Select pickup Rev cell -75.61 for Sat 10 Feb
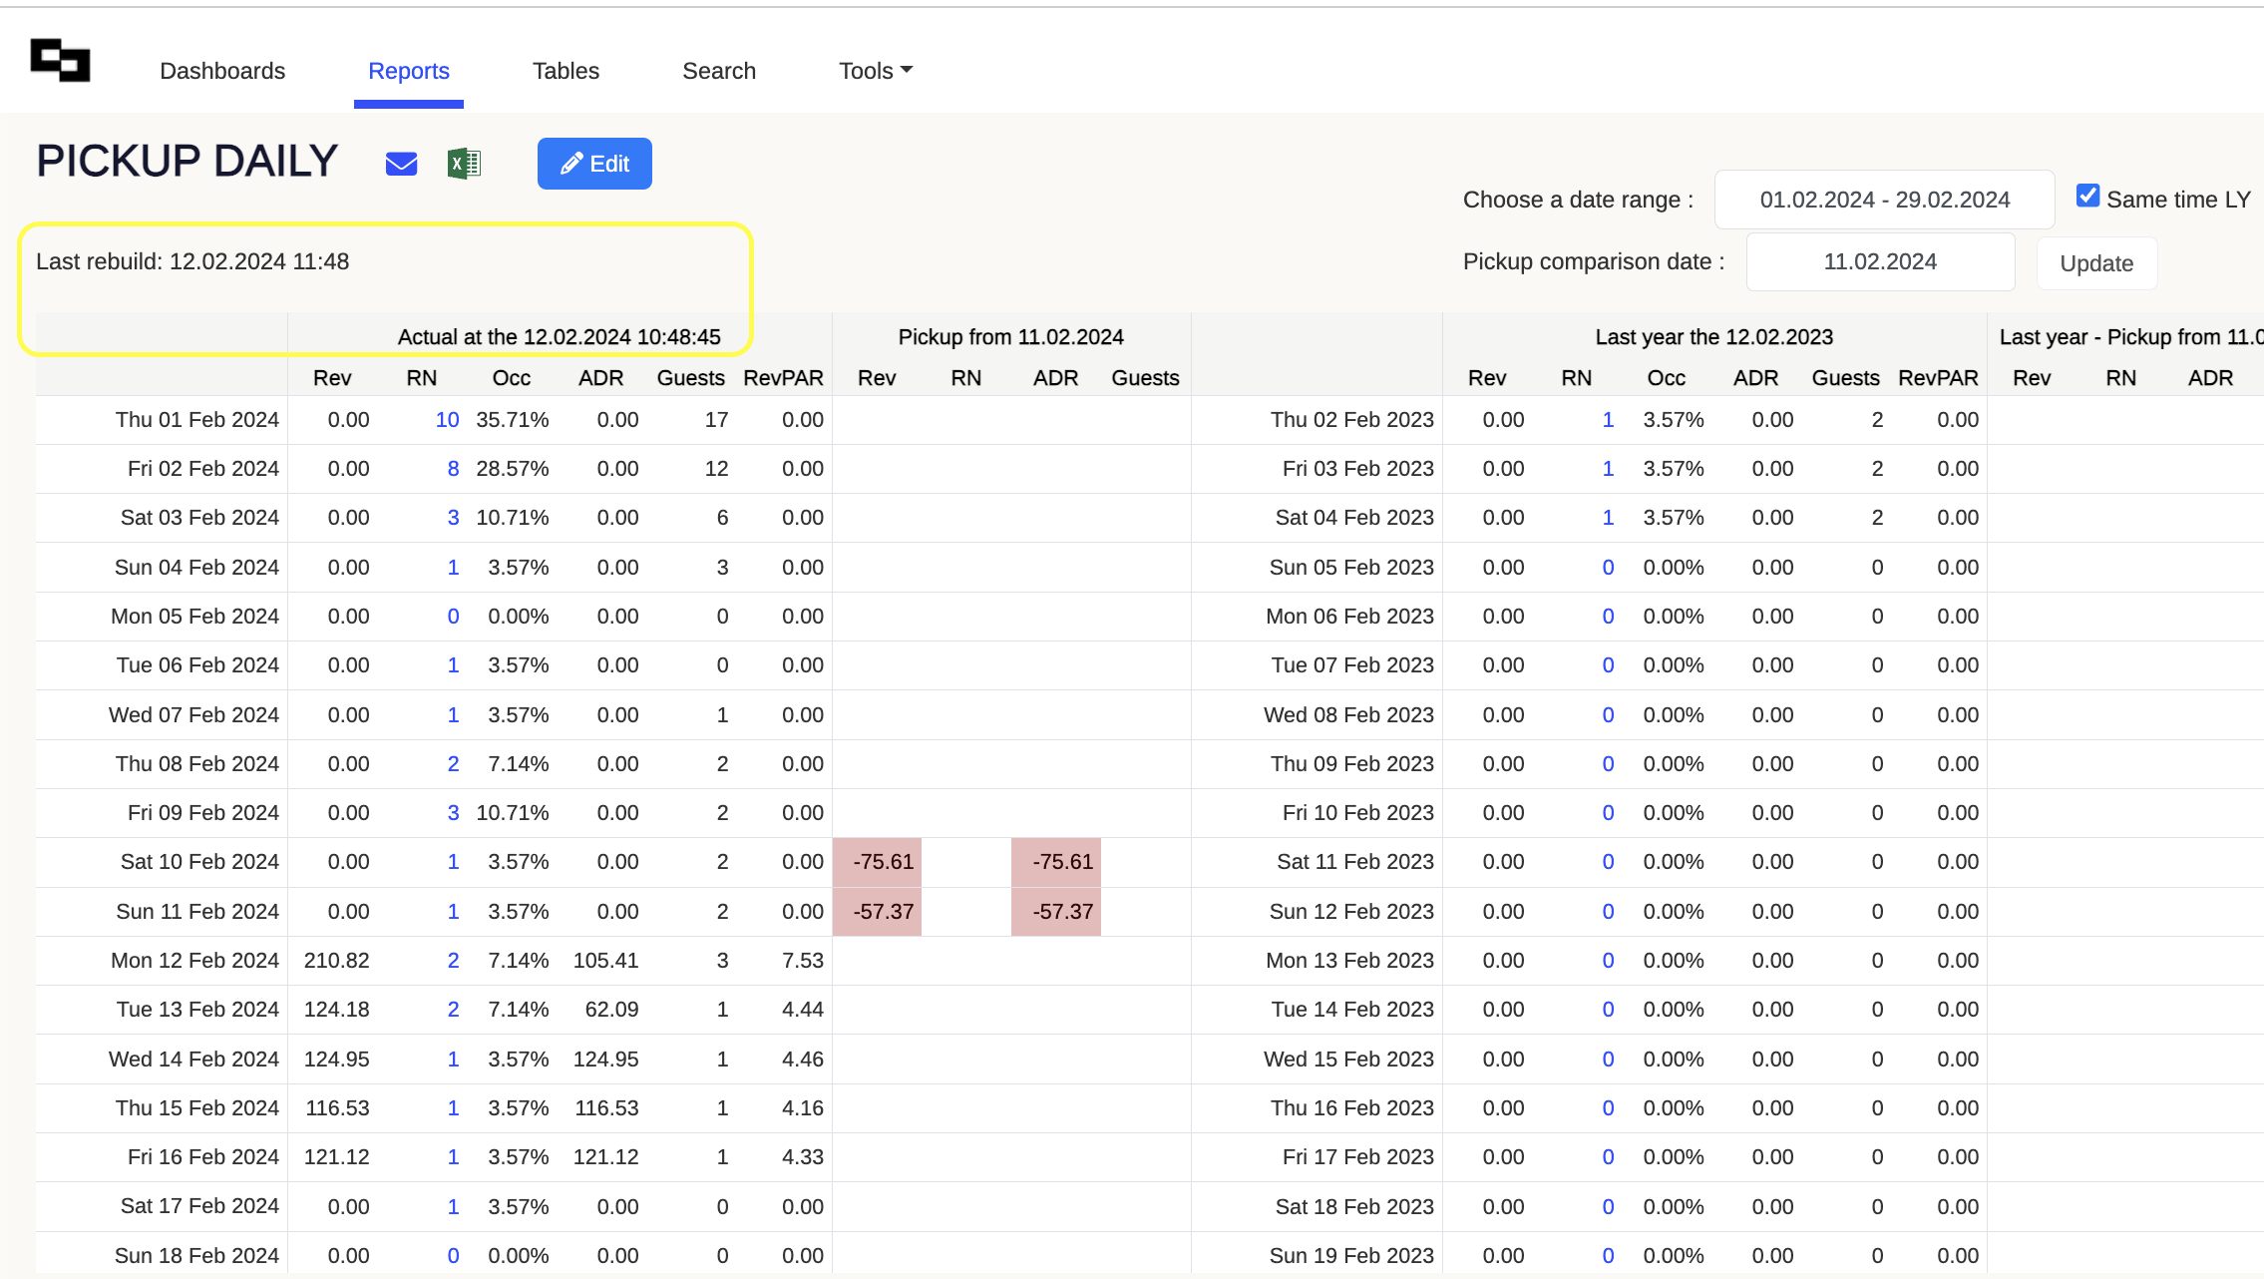Image resolution: width=2264 pixels, height=1279 pixels. pos(878,862)
